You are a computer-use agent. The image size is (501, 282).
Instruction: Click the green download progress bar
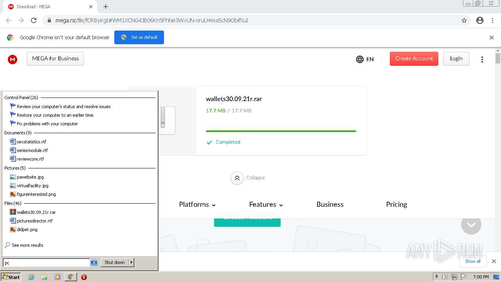click(x=281, y=131)
